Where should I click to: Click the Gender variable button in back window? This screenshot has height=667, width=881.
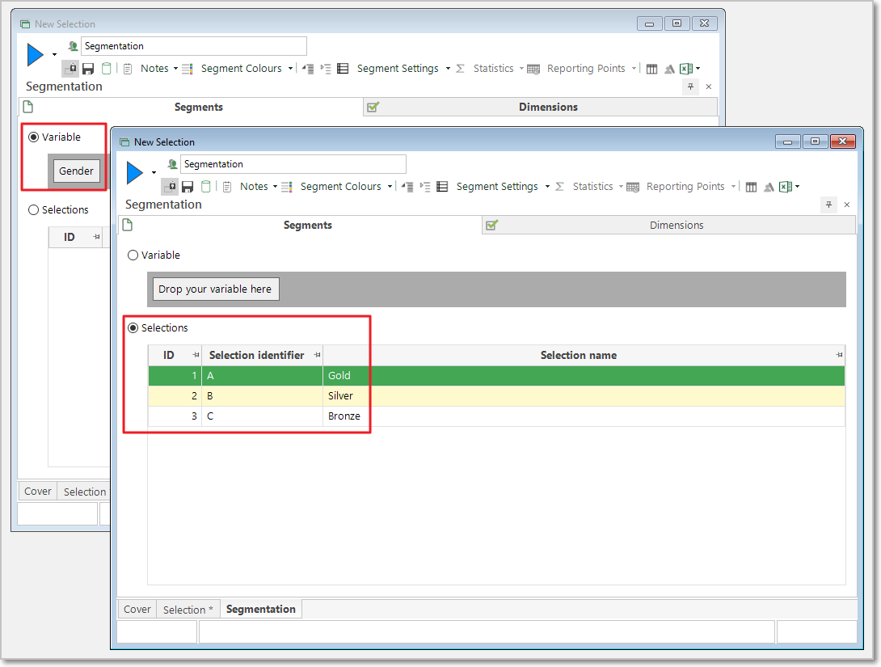(x=77, y=171)
